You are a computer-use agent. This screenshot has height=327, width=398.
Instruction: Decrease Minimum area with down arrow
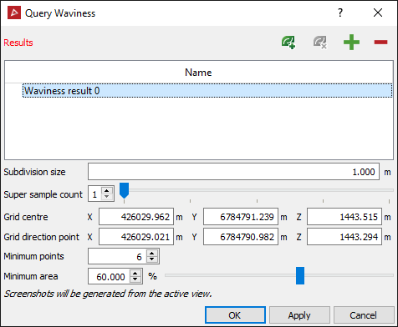pos(135,279)
